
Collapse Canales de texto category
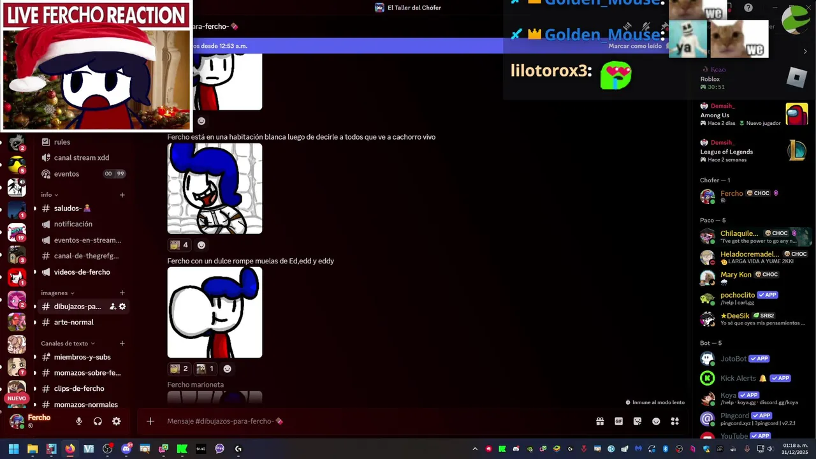pos(68,343)
